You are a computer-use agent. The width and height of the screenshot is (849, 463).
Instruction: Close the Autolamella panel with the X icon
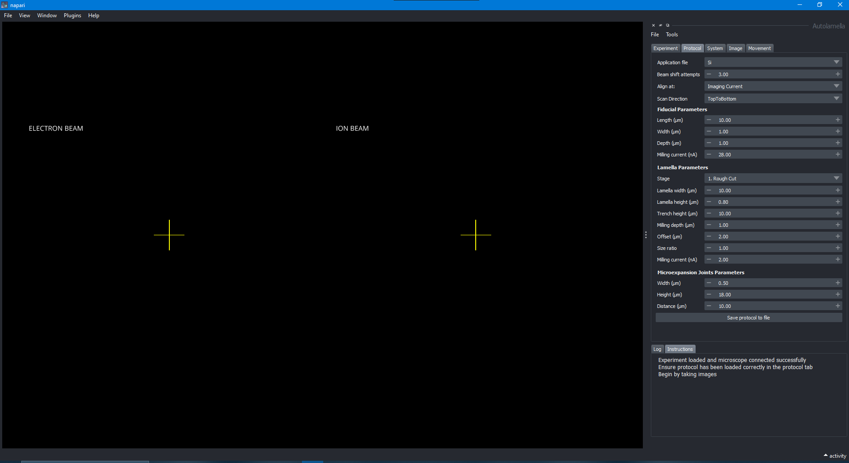[x=653, y=25]
